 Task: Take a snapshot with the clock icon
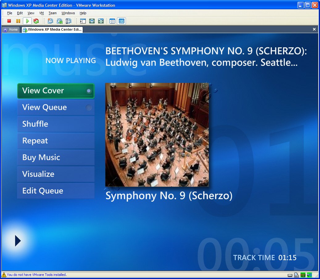point(50,21)
